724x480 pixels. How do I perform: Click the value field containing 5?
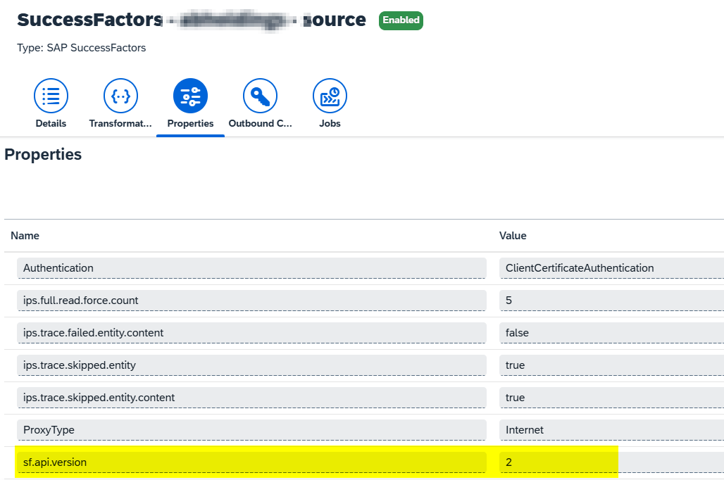pyautogui.click(x=611, y=301)
